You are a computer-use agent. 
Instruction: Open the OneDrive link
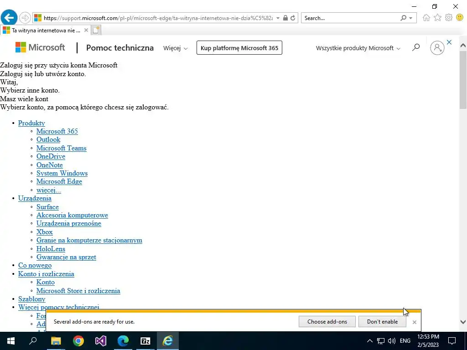pos(51,156)
